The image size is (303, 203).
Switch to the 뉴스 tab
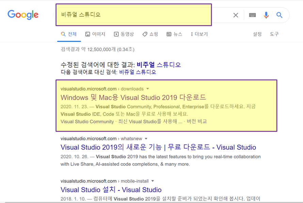click(x=175, y=34)
